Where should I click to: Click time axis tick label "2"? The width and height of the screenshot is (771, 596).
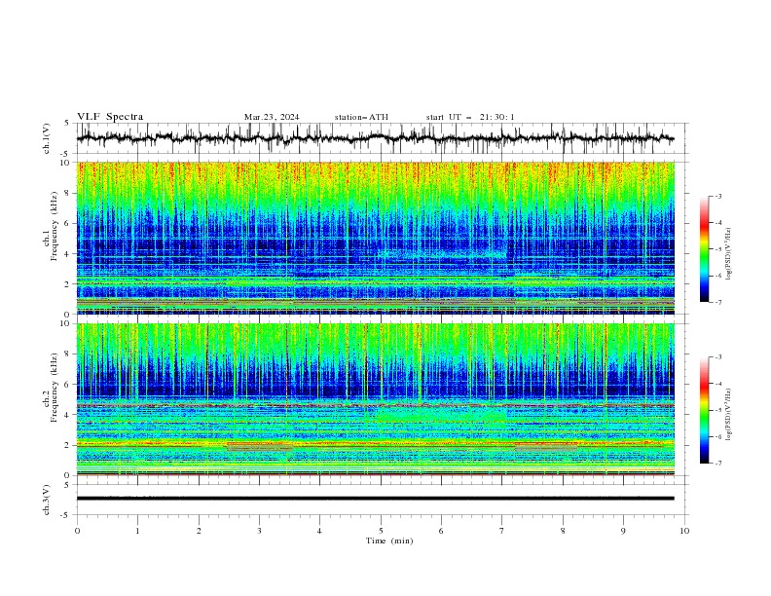[x=199, y=531]
